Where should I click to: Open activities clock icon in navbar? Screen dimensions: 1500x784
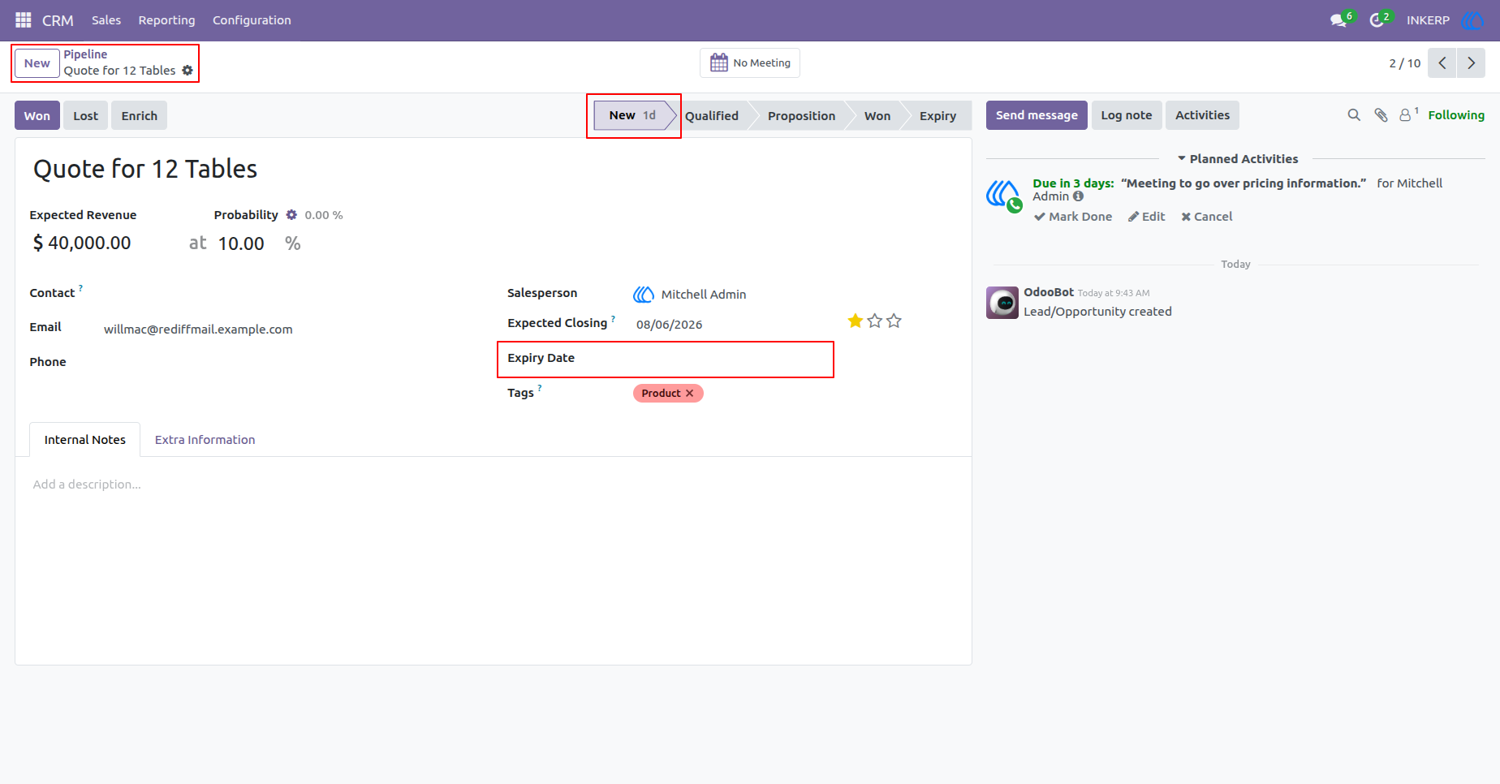tap(1377, 19)
